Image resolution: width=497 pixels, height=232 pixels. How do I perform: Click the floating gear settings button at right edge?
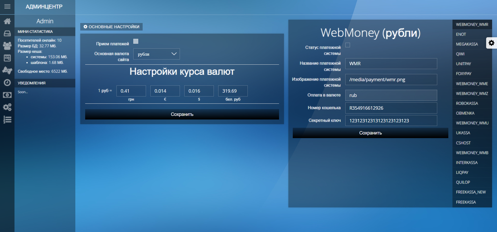pyautogui.click(x=491, y=43)
